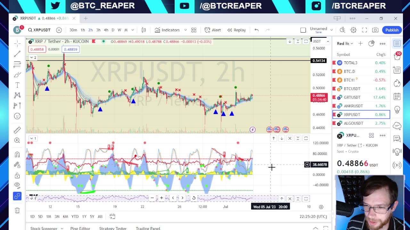This screenshot has width=410, height=230.
Task: Start bar Replay mode
Action: pyautogui.click(x=236, y=30)
